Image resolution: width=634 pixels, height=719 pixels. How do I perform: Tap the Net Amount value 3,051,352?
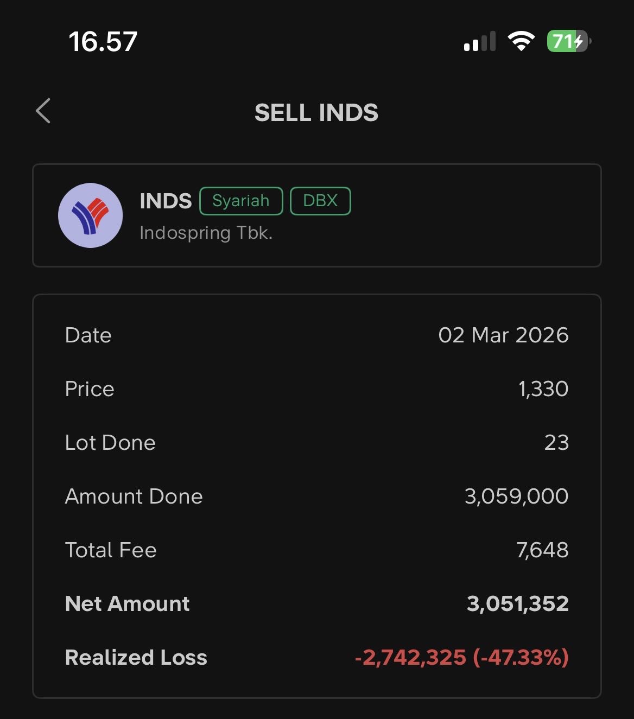tap(517, 604)
